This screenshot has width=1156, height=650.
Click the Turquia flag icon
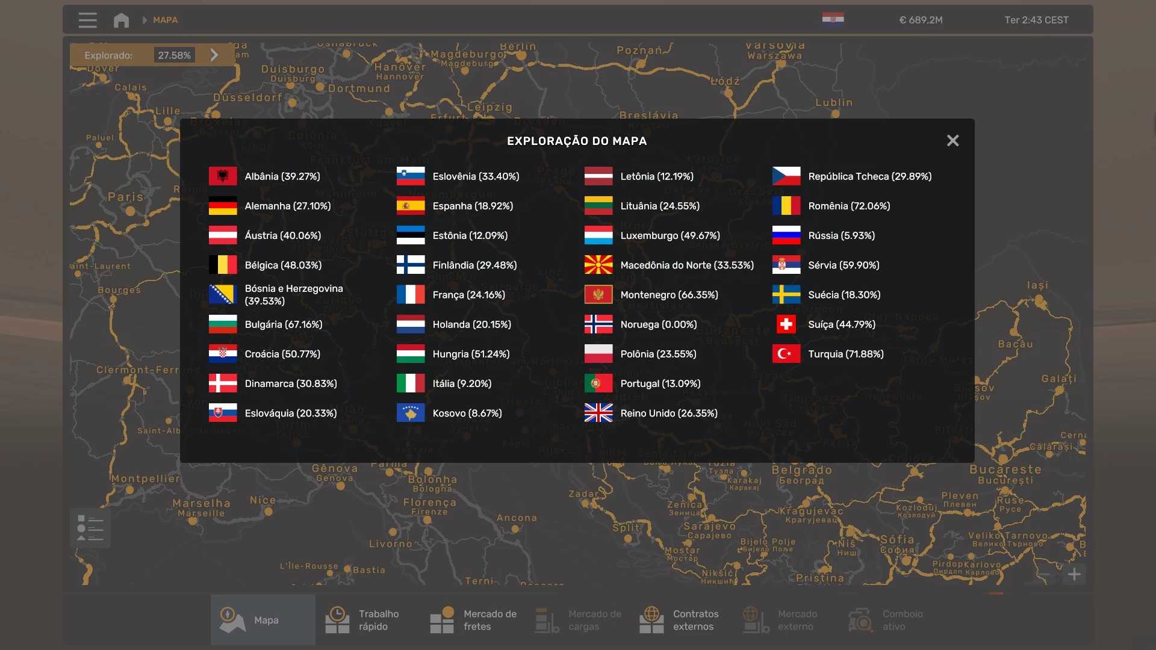(x=786, y=354)
